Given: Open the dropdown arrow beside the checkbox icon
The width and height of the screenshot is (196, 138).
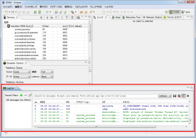Looking at the screenshot, I should coord(50,12).
